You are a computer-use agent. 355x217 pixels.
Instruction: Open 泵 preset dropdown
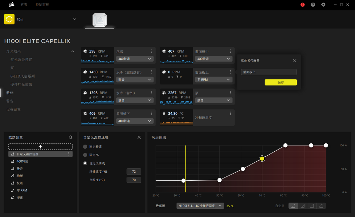(x=214, y=100)
